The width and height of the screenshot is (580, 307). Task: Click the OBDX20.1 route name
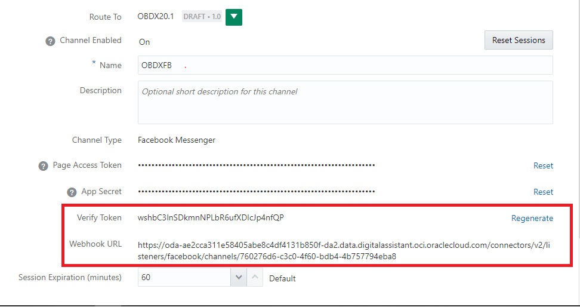tap(156, 17)
